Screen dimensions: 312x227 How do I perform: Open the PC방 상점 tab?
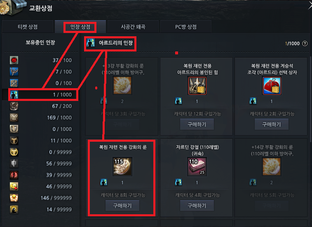click(x=185, y=27)
